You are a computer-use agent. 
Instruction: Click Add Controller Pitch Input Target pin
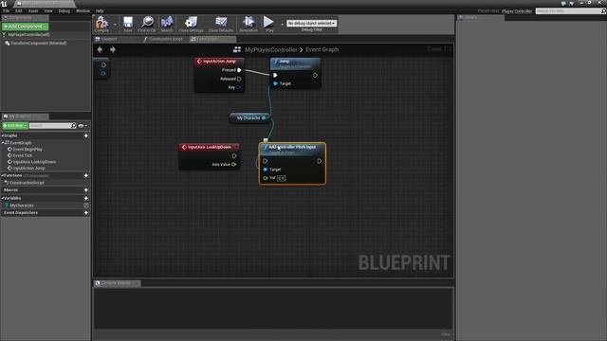266,170
